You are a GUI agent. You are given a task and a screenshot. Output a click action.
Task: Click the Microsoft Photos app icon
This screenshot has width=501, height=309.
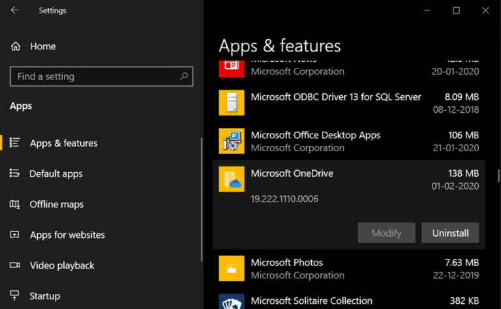(232, 269)
